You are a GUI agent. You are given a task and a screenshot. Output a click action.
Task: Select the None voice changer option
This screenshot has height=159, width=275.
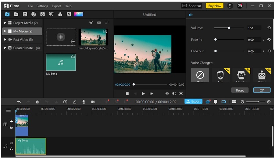[x=200, y=75]
